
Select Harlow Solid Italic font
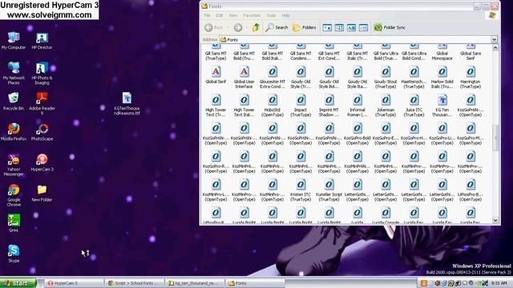[x=442, y=78]
